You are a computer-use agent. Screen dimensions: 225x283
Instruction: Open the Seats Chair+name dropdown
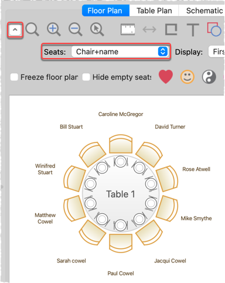pos(120,52)
